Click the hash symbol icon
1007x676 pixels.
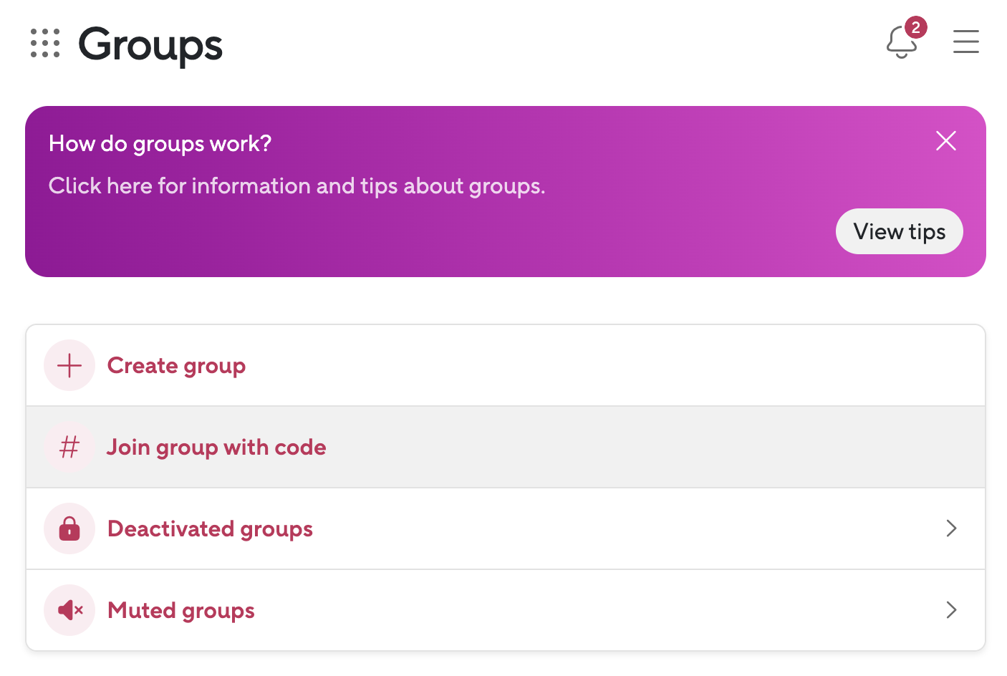[69, 447]
